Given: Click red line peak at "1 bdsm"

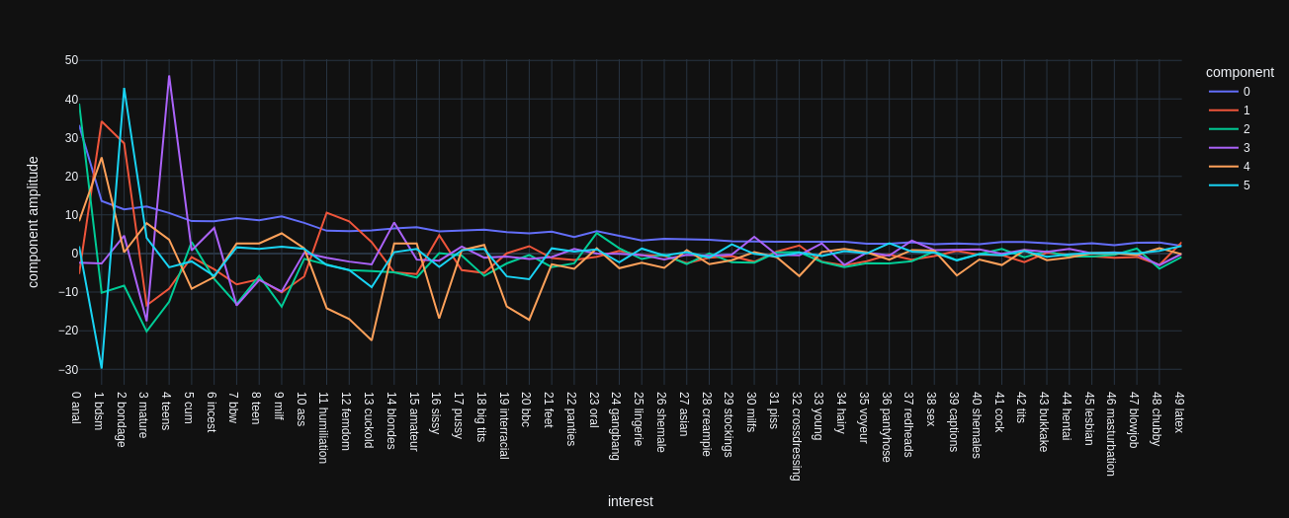Looking at the screenshot, I should coord(101,122).
